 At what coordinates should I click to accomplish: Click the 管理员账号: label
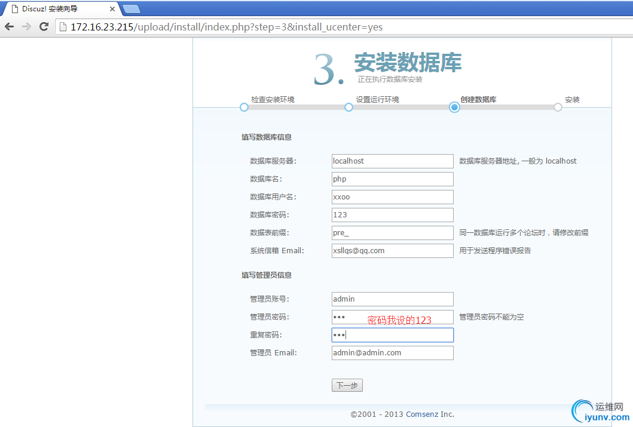pyautogui.click(x=269, y=299)
